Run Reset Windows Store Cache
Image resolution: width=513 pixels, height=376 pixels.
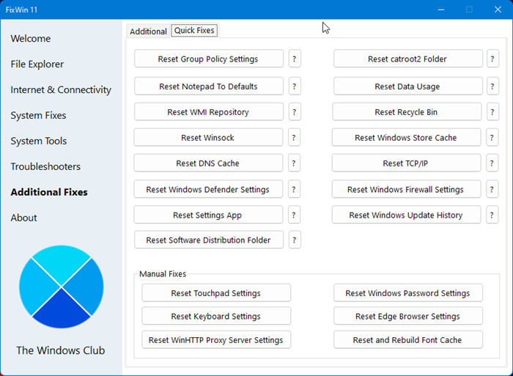coord(406,138)
